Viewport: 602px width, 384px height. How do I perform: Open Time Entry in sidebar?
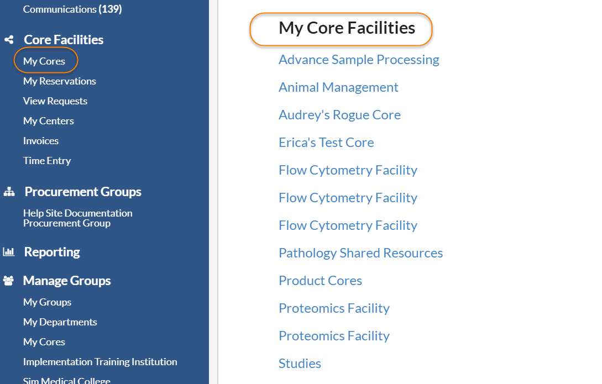tap(46, 161)
